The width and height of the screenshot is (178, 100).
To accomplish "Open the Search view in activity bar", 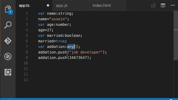I will click(x=8, y=25).
